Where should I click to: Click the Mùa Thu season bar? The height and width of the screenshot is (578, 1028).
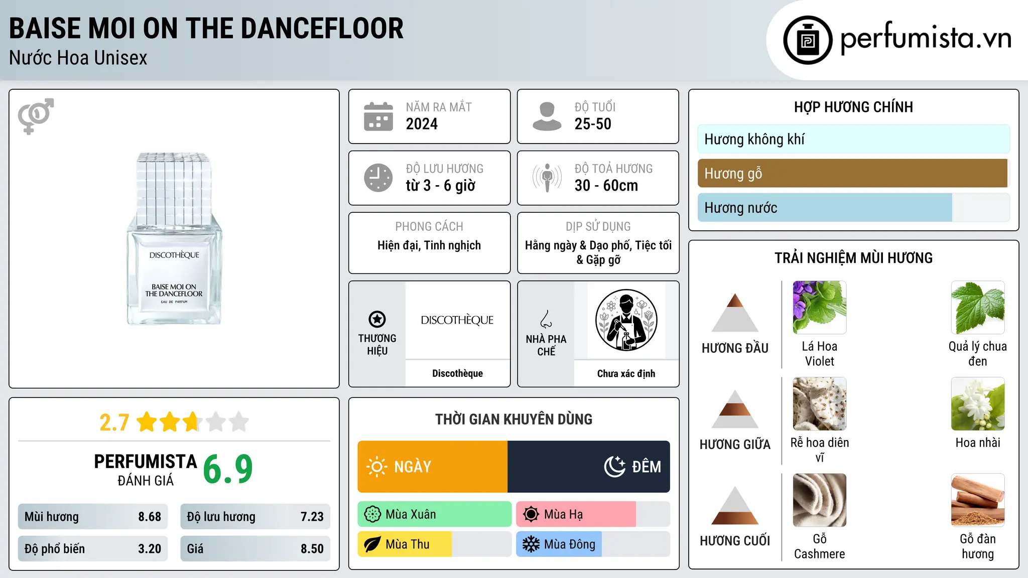435,544
